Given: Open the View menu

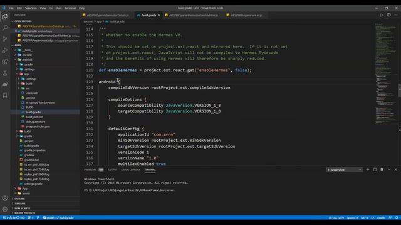Looking at the screenshot, I should [x=43, y=8].
